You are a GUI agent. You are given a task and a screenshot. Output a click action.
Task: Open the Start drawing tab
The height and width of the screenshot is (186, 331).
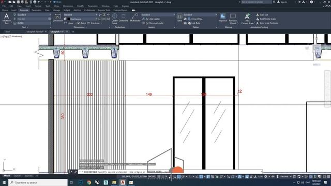[7, 32]
